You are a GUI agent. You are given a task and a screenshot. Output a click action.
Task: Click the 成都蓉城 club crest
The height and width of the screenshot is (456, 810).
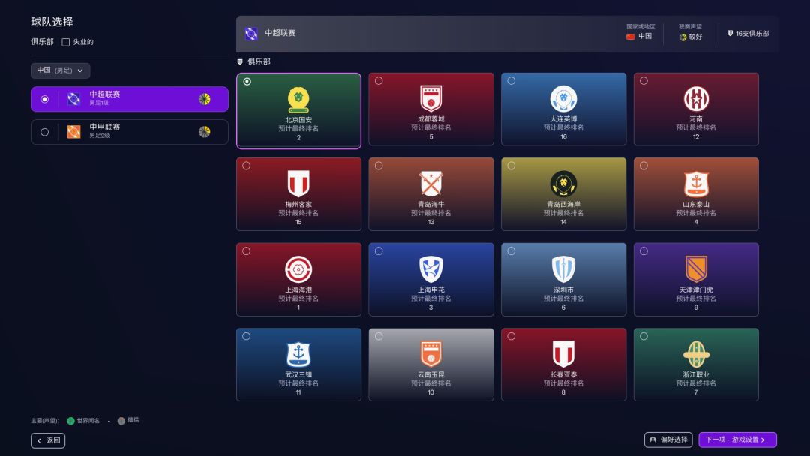pos(430,99)
